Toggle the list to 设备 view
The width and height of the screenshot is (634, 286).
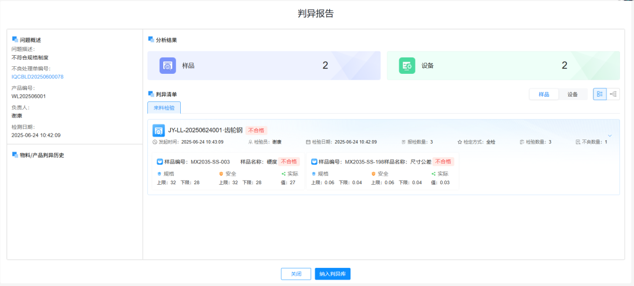[572, 94]
